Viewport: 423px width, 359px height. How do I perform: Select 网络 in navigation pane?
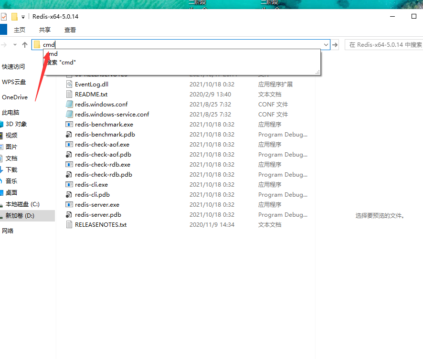8,231
